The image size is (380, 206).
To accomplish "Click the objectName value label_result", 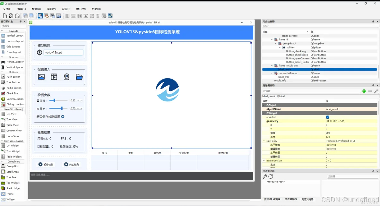I will (332, 109).
